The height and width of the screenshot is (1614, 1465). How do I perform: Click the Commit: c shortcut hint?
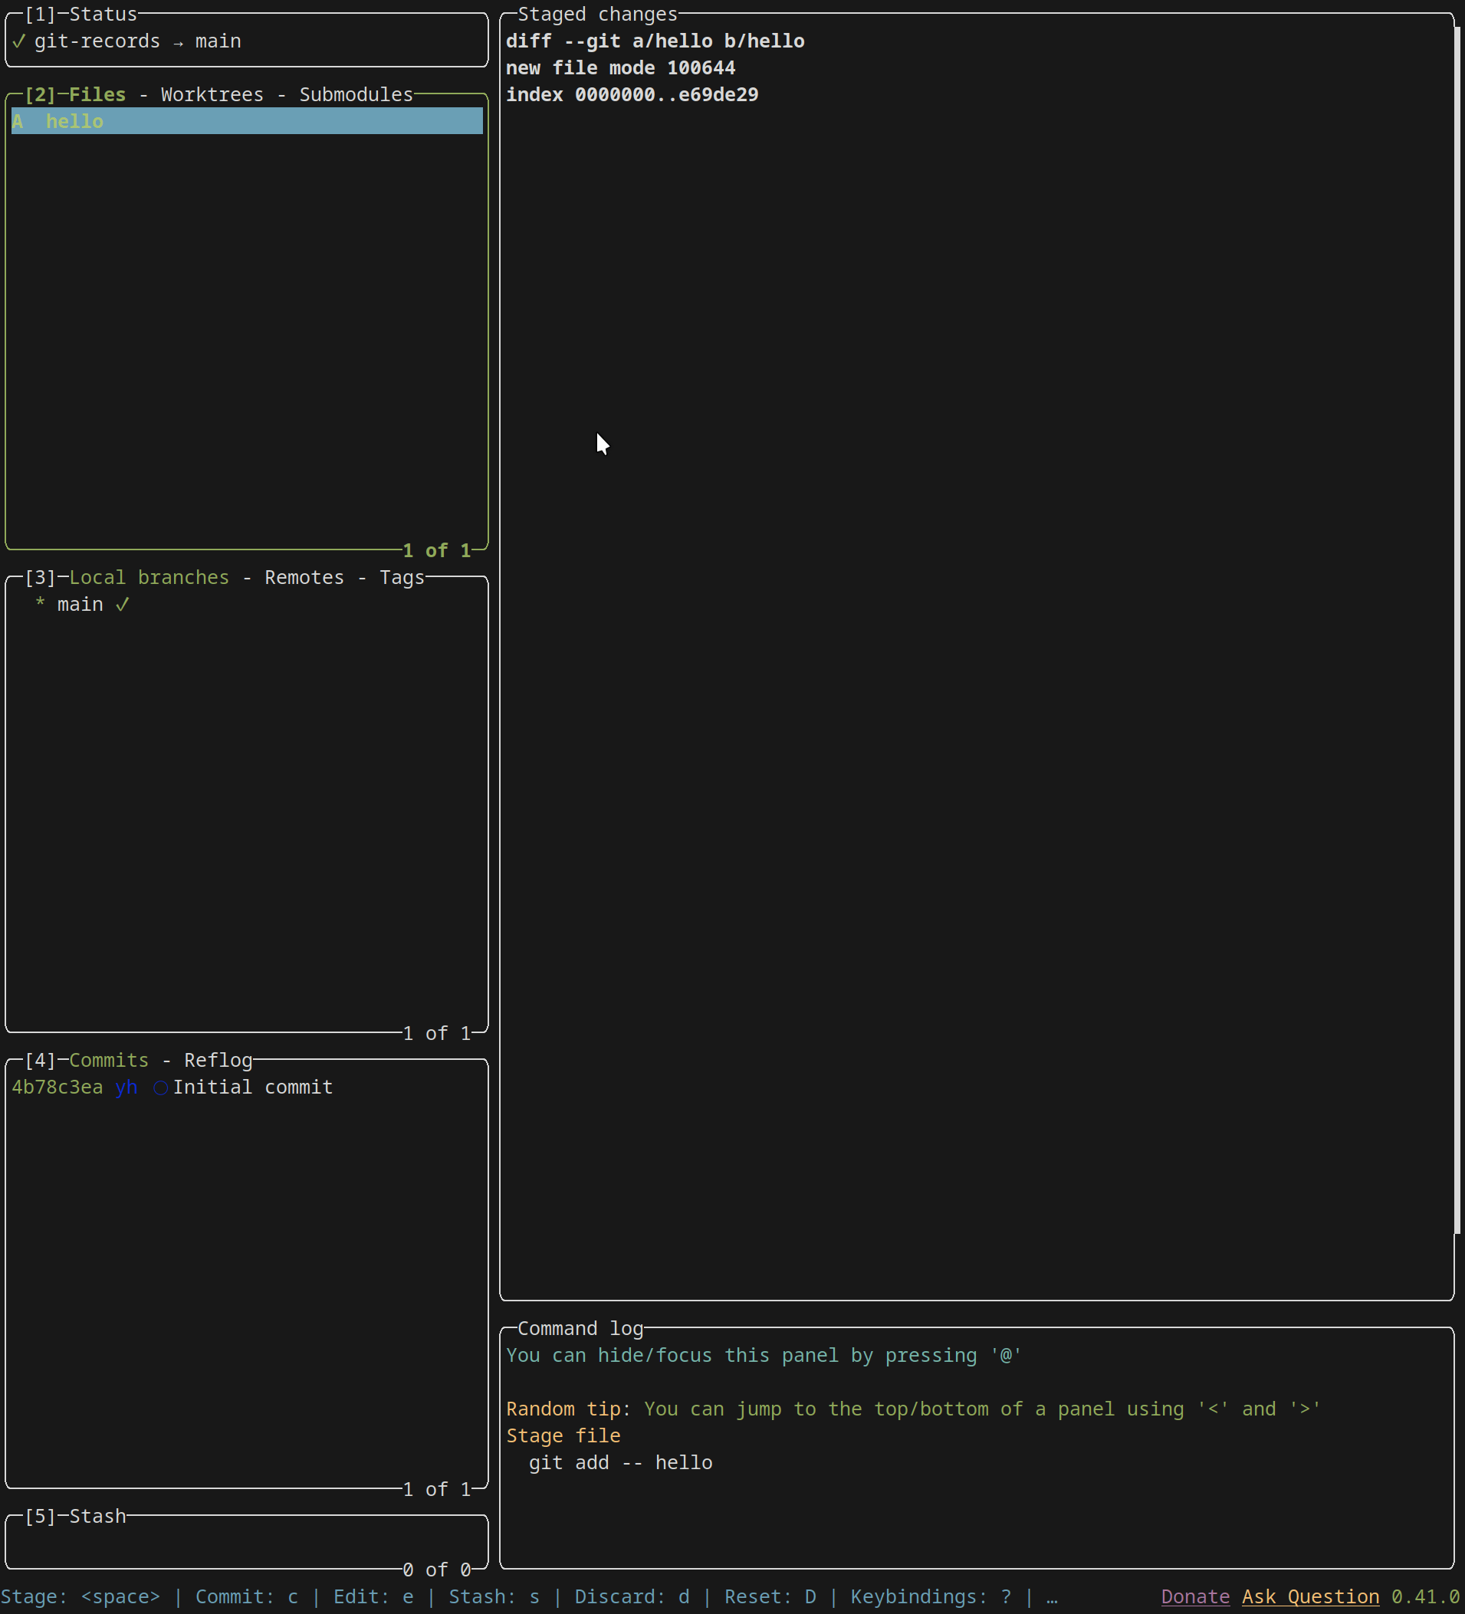pyautogui.click(x=246, y=1596)
